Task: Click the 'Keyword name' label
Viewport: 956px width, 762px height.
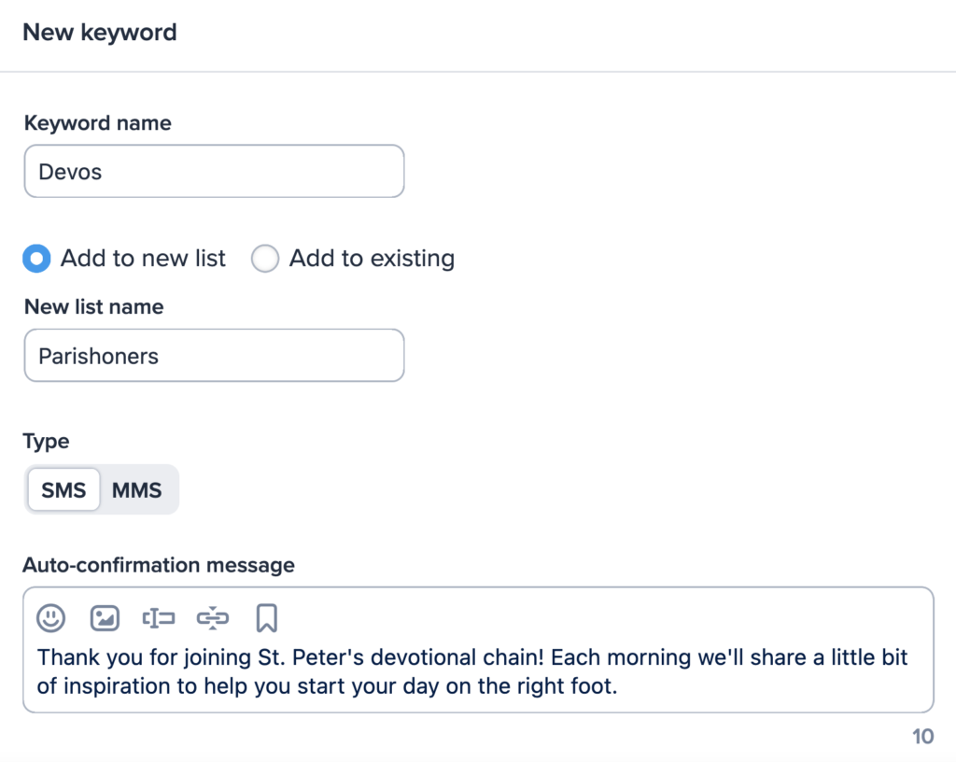Action: (97, 123)
